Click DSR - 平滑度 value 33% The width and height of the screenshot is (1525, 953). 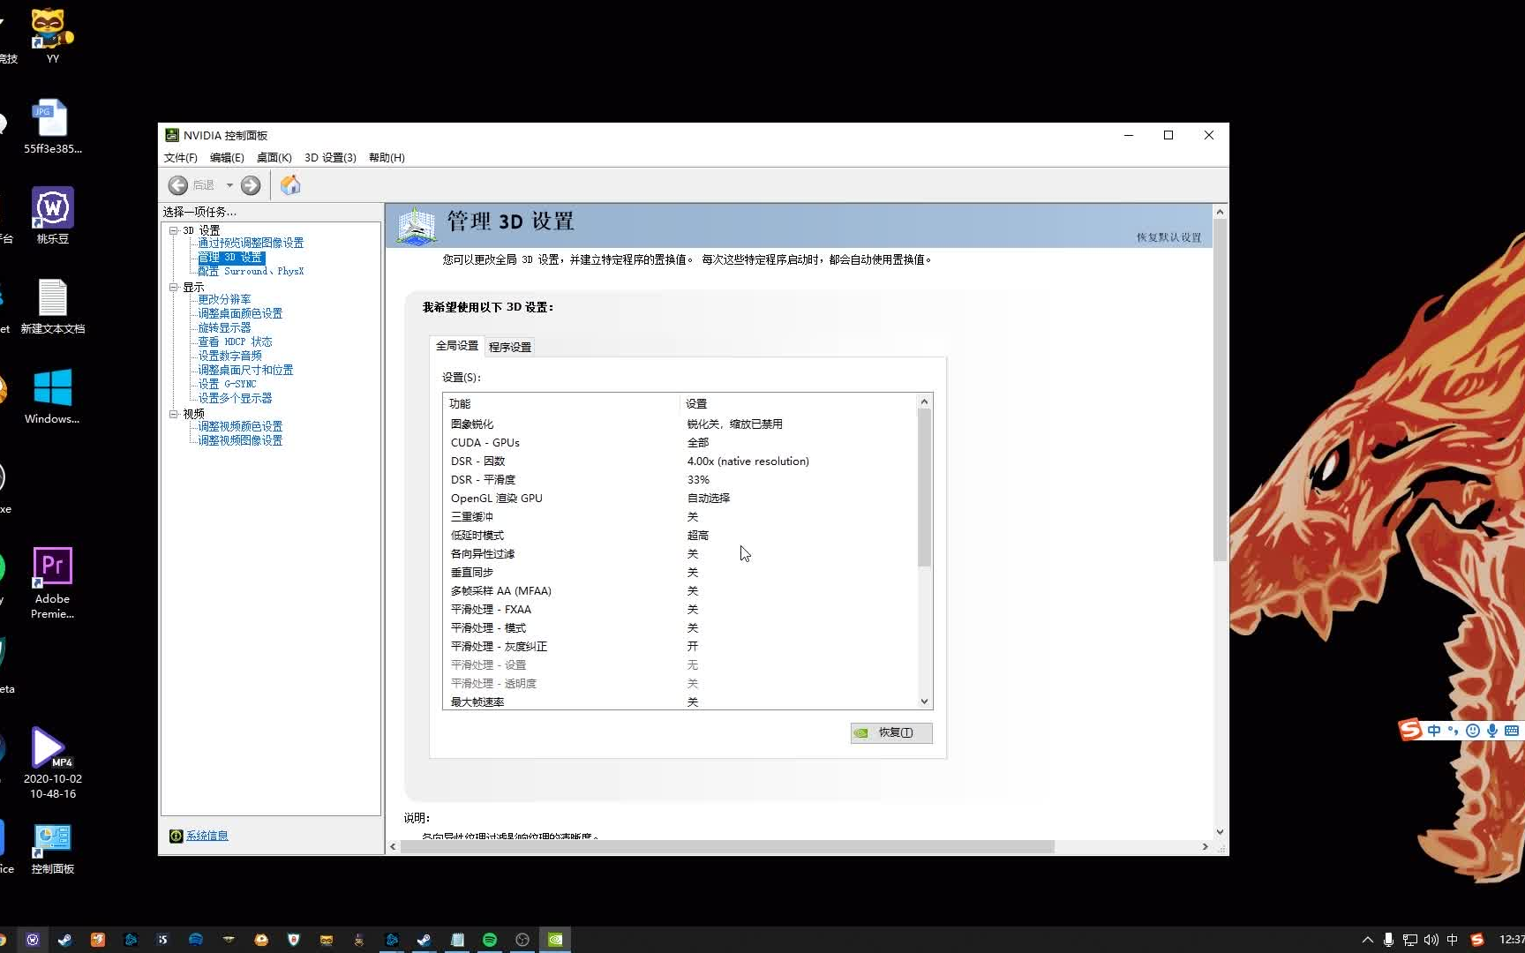(x=698, y=480)
